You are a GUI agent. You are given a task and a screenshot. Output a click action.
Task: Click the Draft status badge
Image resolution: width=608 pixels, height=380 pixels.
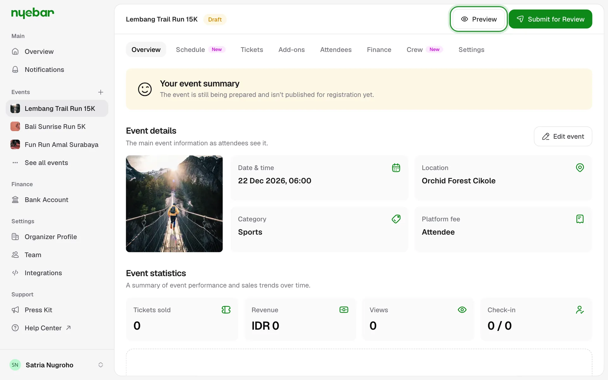pyautogui.click(x=215, y=19)
